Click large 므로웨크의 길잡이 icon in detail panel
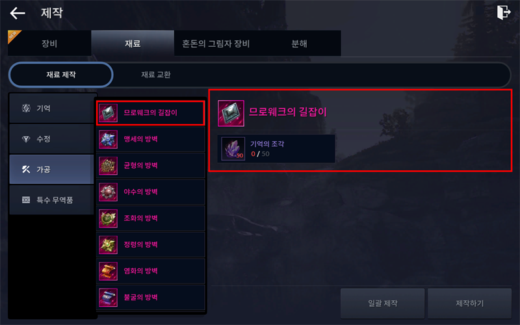Viewport: 520px width, 325px height. coord(231,113)
